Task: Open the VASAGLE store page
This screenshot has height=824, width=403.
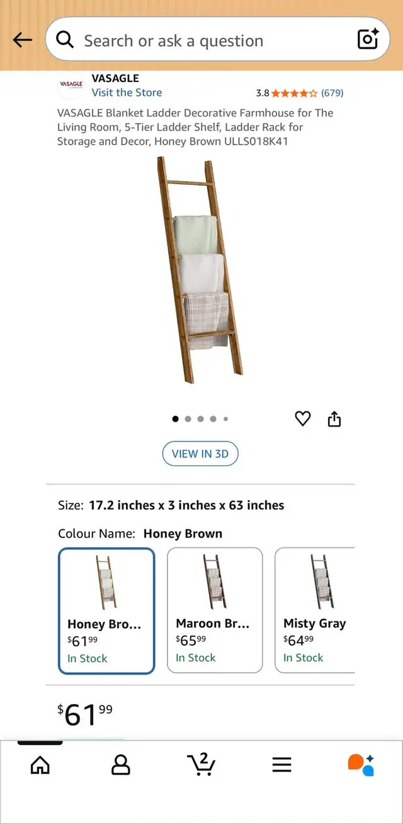Action: 127,92
